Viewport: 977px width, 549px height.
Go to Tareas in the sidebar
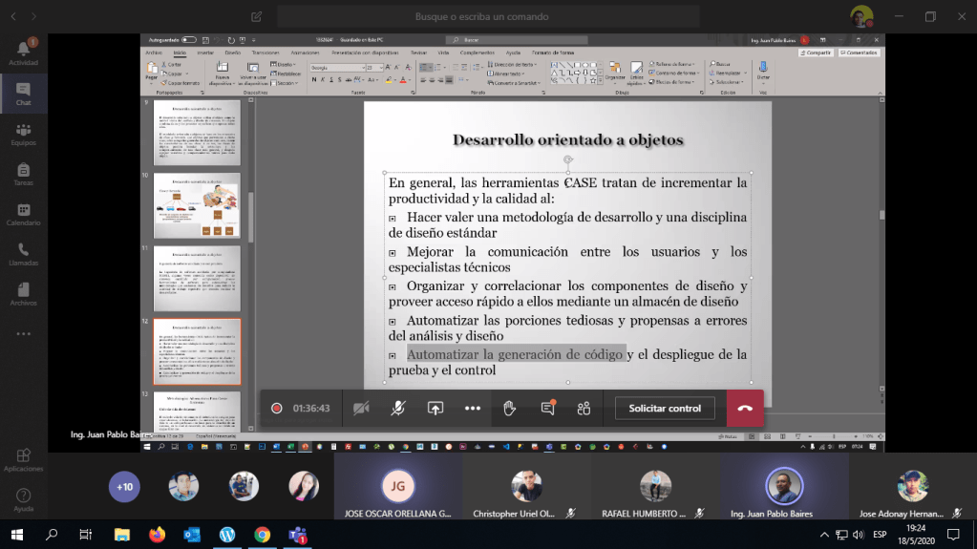point(23,175)
